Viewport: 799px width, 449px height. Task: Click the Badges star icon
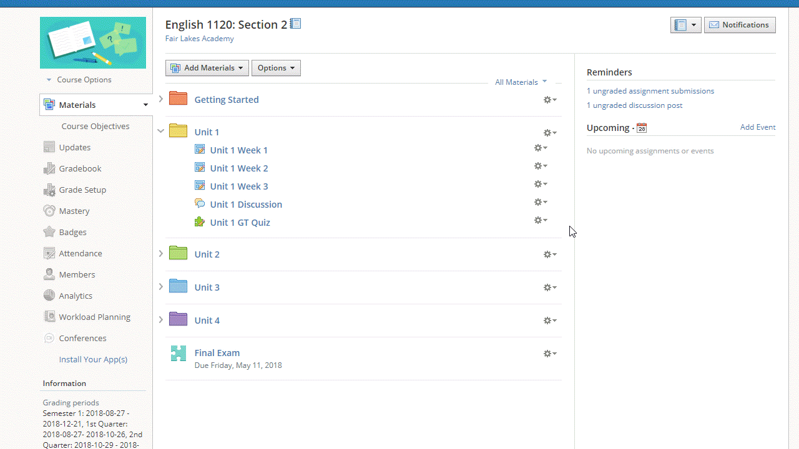click(49, 232)
